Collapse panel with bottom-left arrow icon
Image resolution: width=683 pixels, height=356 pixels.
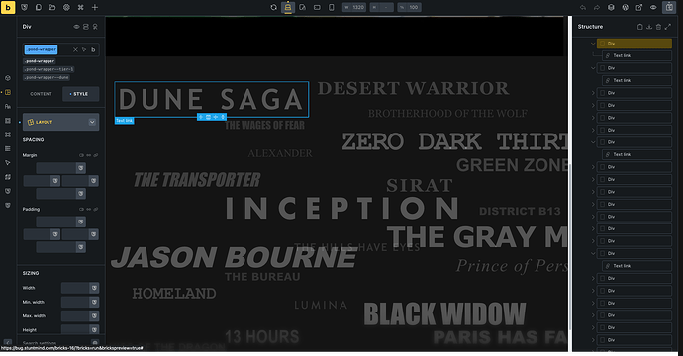tap(7, 342)
